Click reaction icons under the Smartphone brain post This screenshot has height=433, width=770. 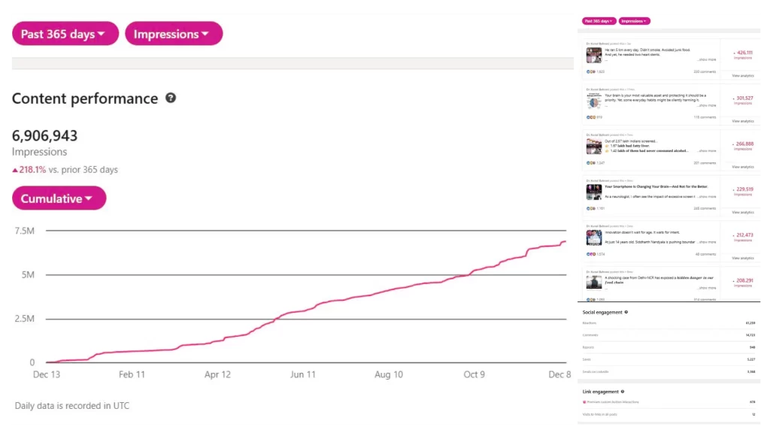[x=591, y=208]
